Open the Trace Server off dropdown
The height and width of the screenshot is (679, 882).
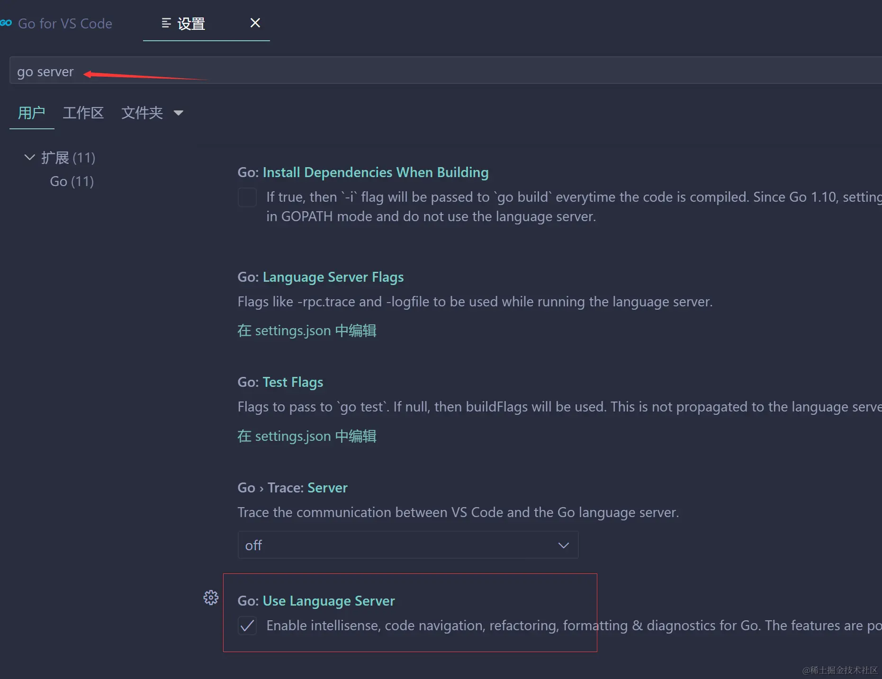408,545
